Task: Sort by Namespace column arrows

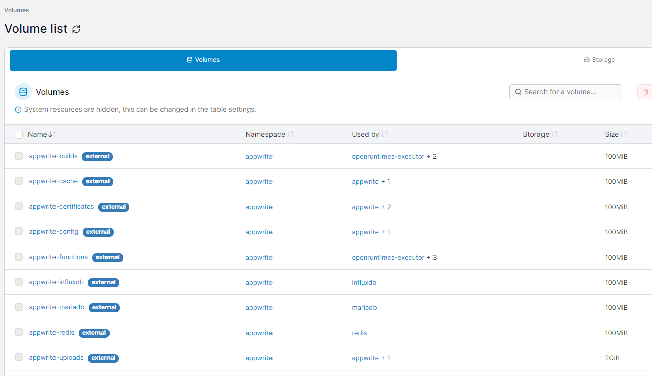Action: tap(290, 134)
